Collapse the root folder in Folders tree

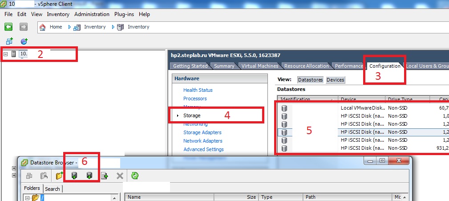(x=27, y=198)
